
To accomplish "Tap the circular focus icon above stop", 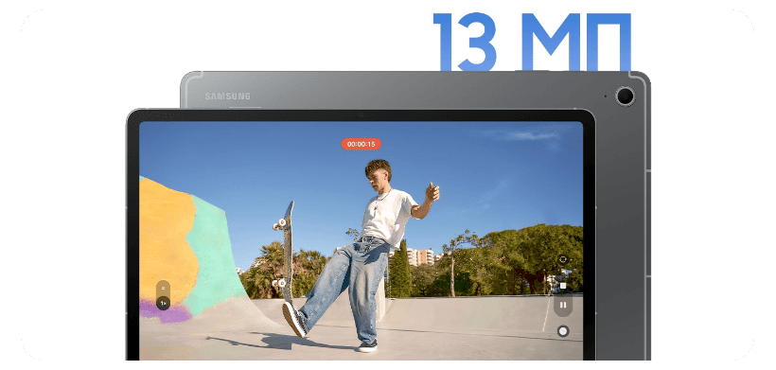I will 563,259.
